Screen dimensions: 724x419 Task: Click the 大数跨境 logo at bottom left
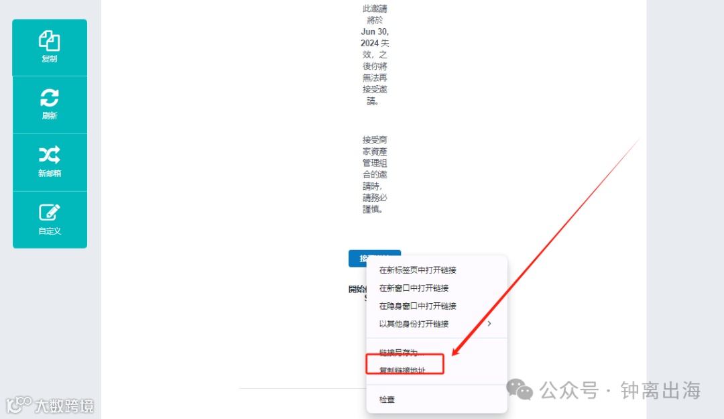50,405
